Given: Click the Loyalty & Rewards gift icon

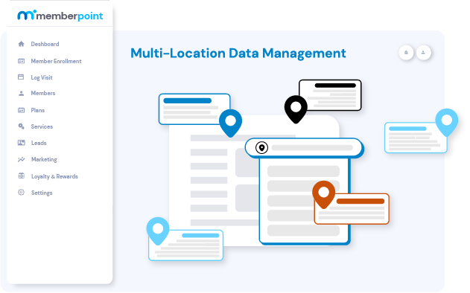Looking at the screenshot, I should coord(21,176).
